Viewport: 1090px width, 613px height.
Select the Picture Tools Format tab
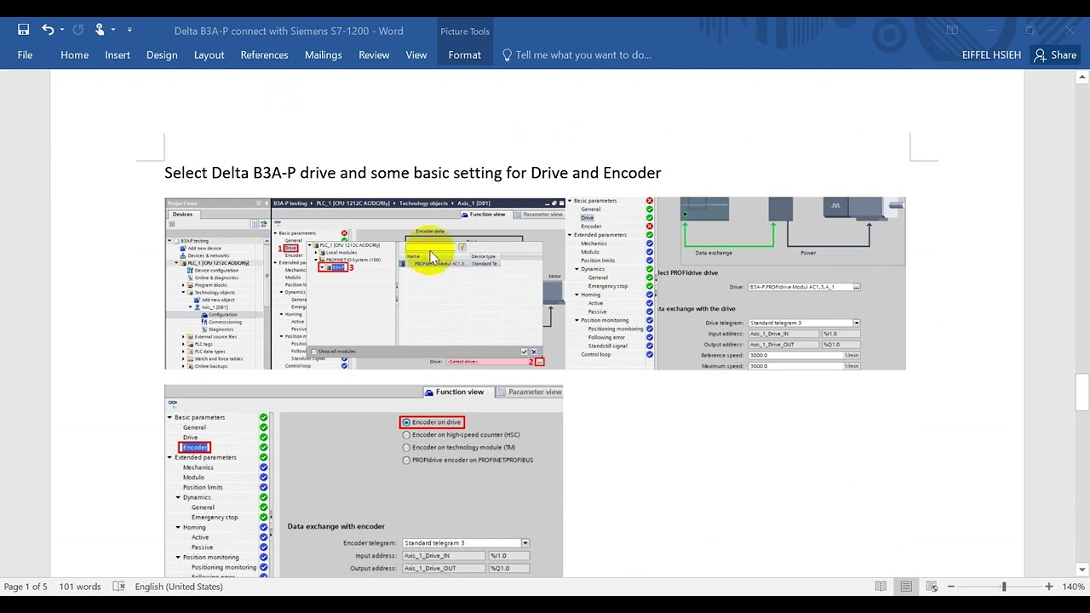(x=464, y=54)
